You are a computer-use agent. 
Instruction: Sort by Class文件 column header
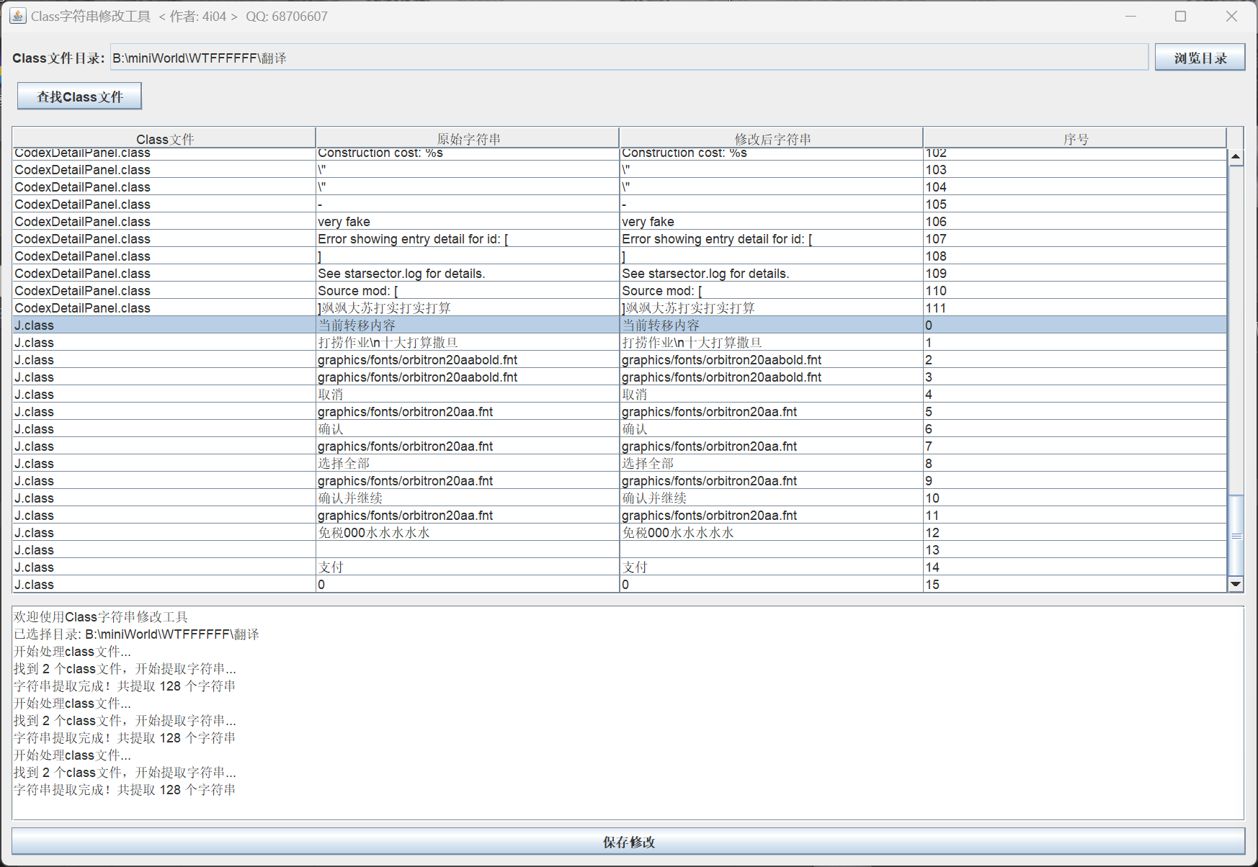[x=164, y=138]
